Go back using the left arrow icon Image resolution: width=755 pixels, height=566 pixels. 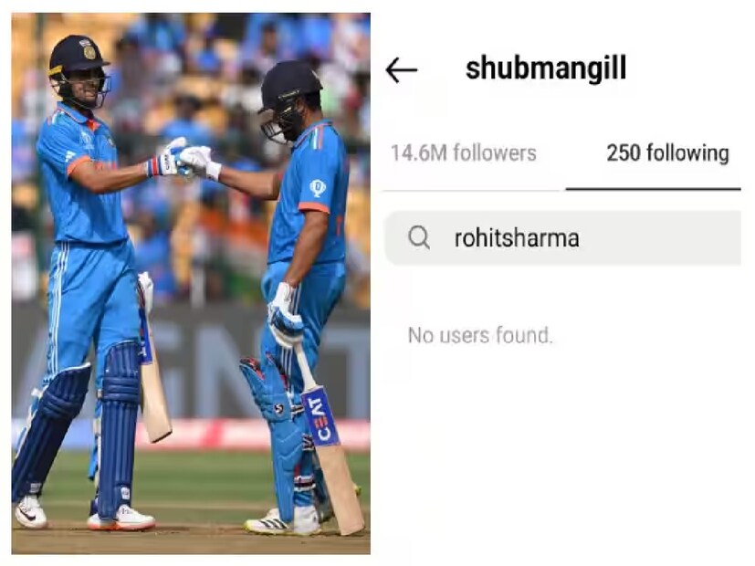401,70
